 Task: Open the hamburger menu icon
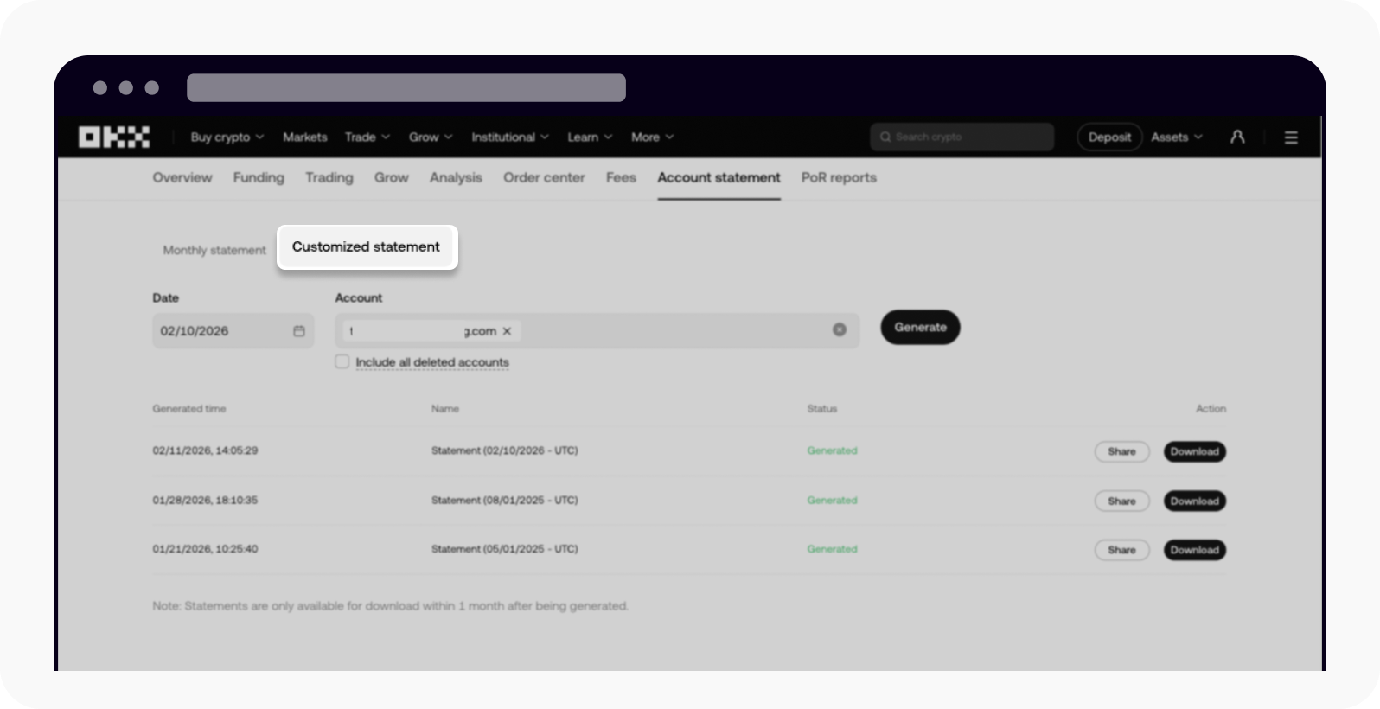(x=1291, y=137)
